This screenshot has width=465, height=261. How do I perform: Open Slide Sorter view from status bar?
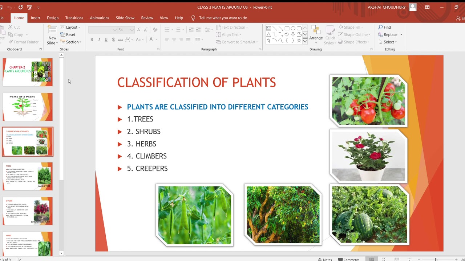coord(384,259)
